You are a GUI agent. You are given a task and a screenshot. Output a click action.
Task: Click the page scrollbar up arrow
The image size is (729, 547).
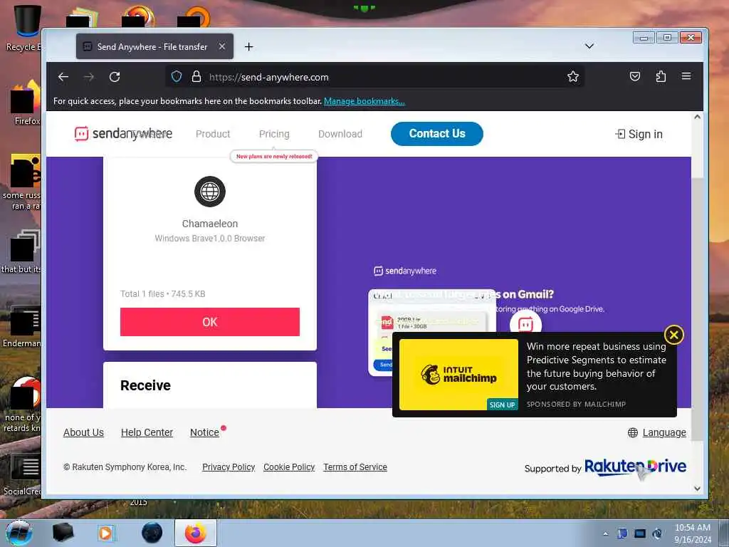click(697, 117)
